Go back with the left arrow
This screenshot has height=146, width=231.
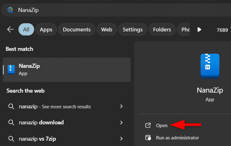(x=10, y=30)
